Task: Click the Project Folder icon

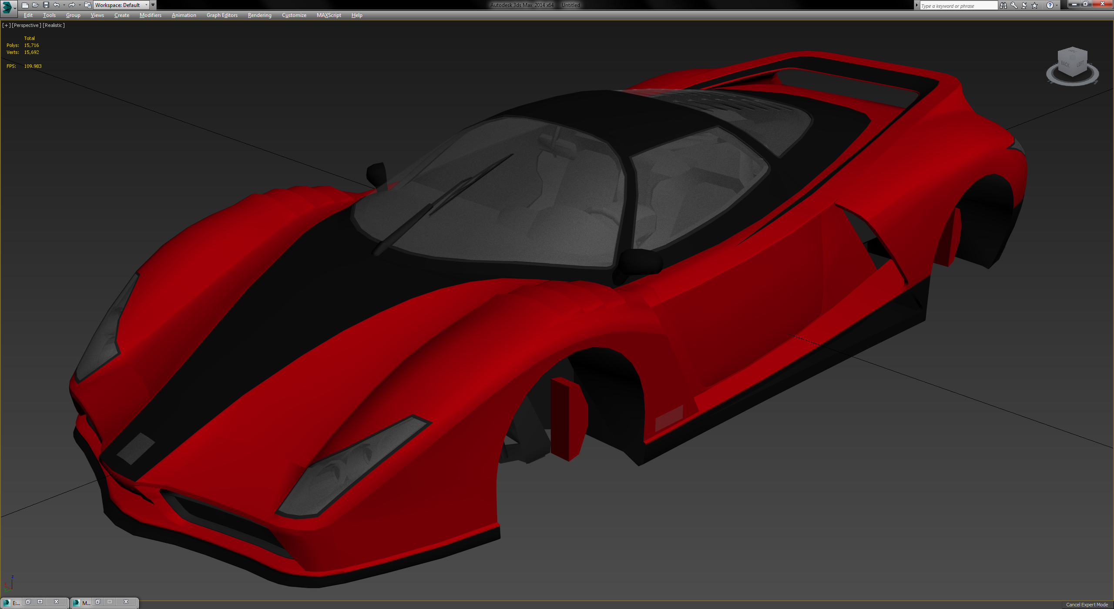Action: pos(87,5)
